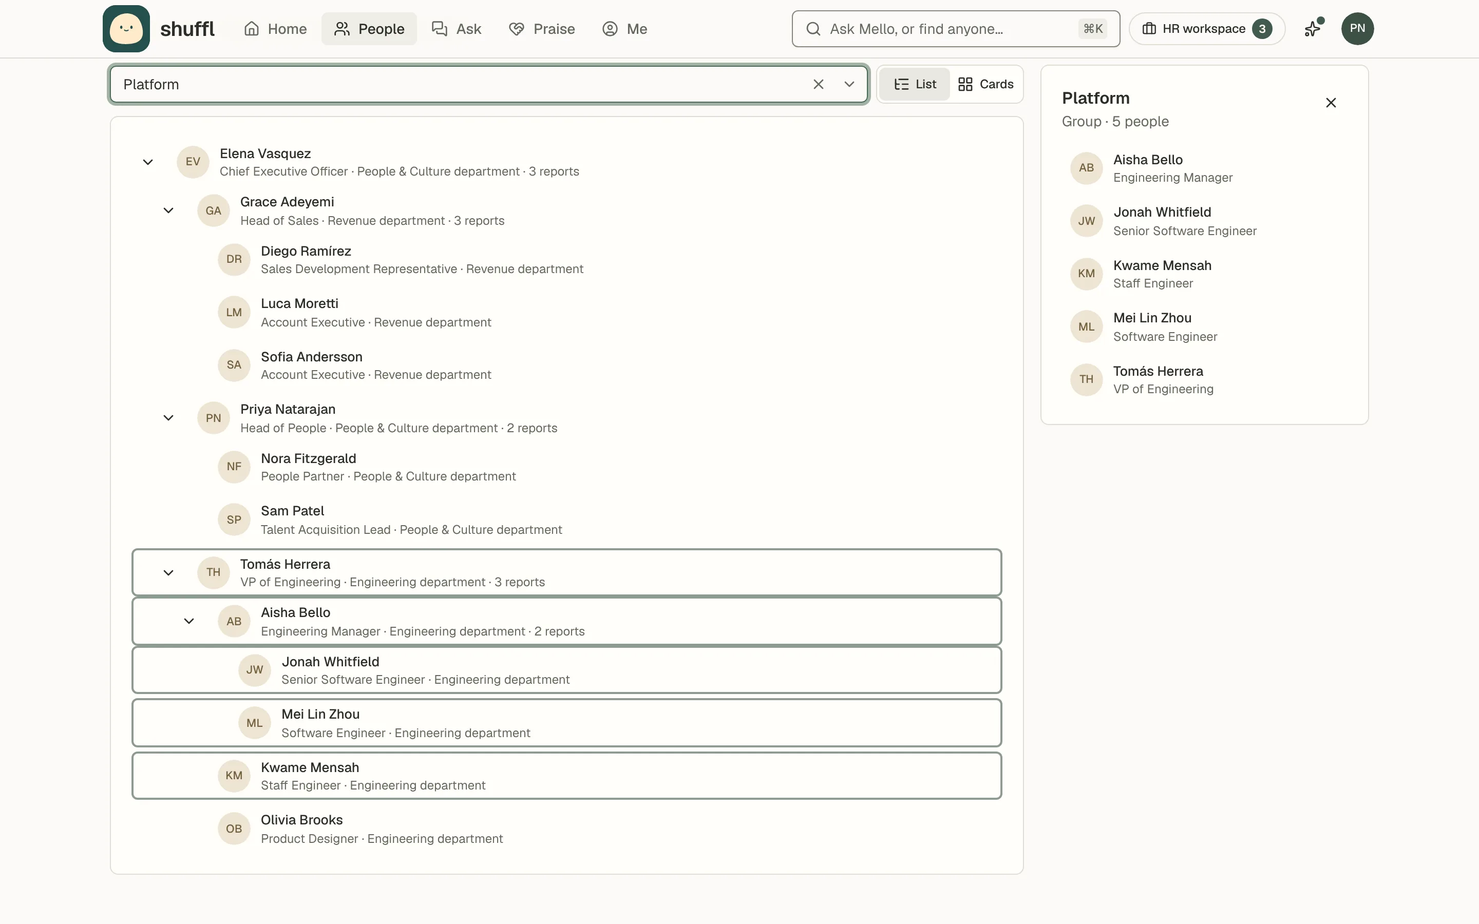This screenshot has width=1479, height=924.
Task: Click Nora Fitzgerald's NF avatar
Action: (x=234, y=467)
